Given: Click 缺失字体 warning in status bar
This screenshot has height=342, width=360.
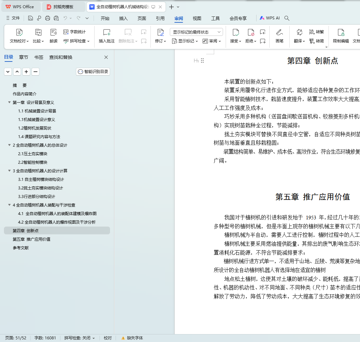Looking at the screenshot, I should coord(132,338).
